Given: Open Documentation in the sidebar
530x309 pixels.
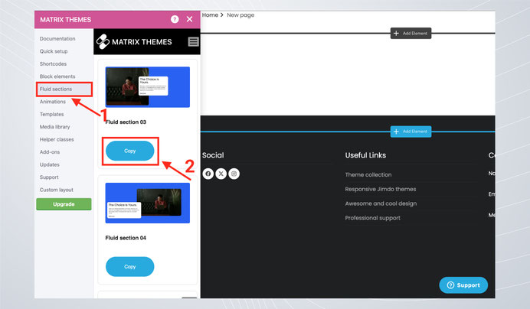Looking at the screenshot, I should pyautogui.click(x=57, y=38).
